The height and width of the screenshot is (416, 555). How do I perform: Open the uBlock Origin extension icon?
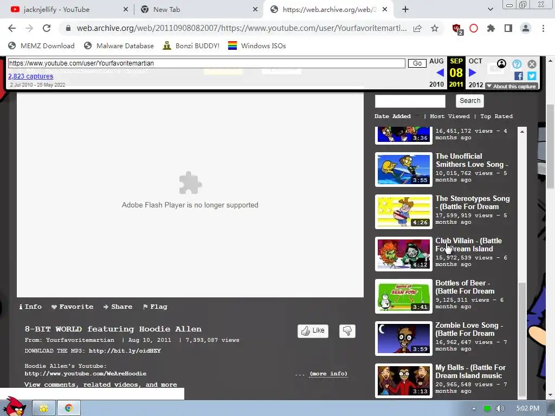[457, 29]
